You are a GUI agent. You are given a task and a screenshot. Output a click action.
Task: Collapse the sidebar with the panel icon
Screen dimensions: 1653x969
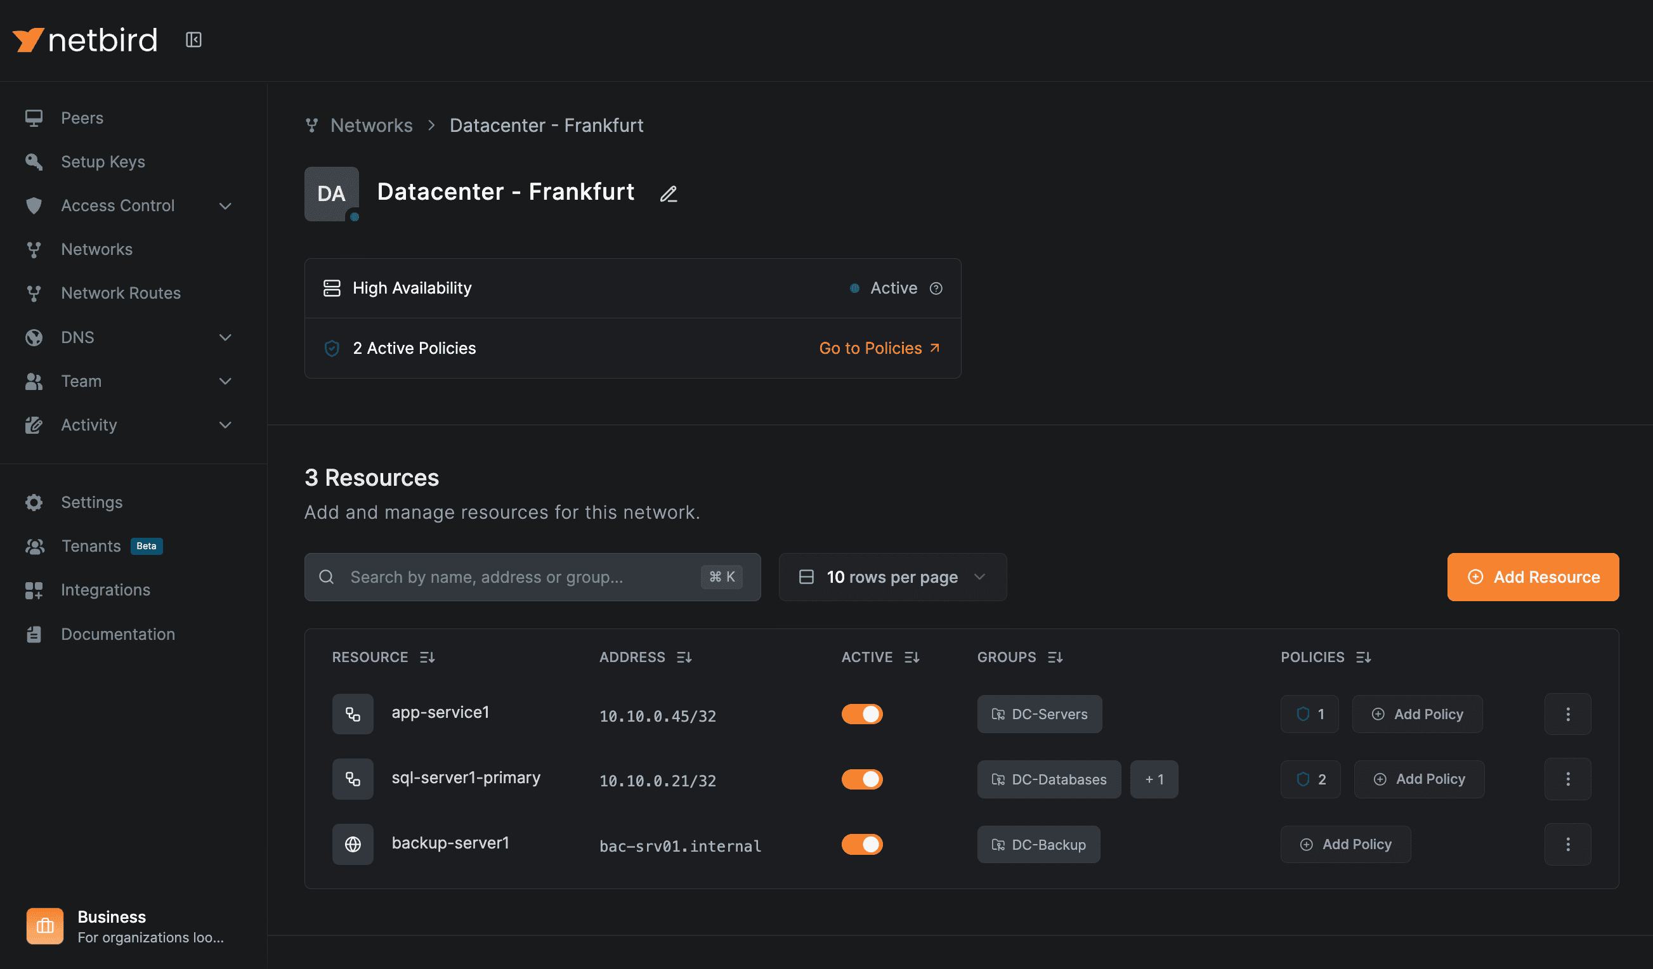[193, 40]
